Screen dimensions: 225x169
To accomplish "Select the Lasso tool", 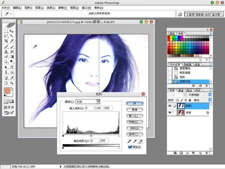I will 6,36.
